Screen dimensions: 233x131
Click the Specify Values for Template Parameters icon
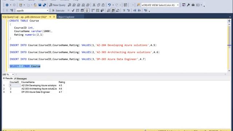146,11
